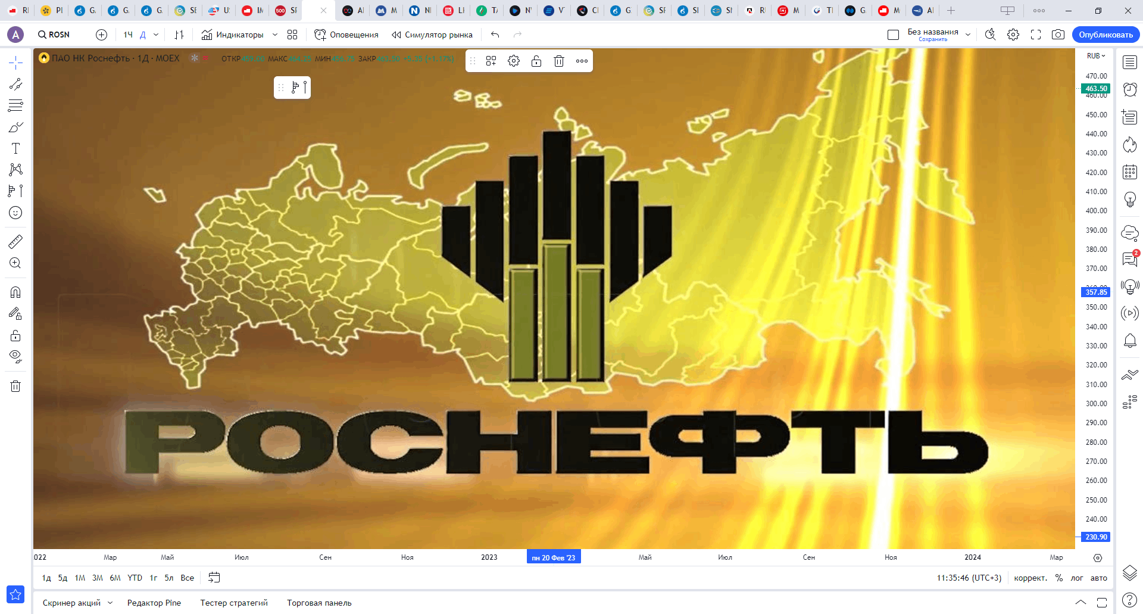Open the help center question mark

click(x=1130, y=600)
